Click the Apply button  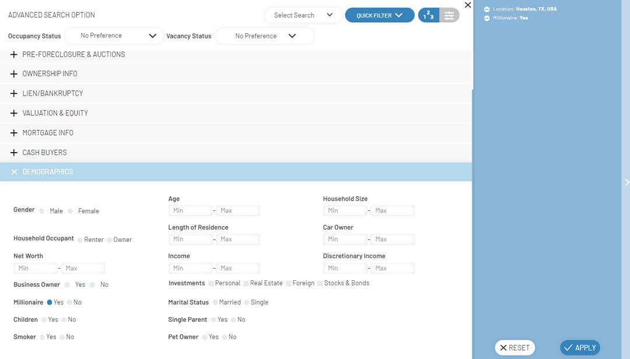pyautogui.click(x=580, y=348)
